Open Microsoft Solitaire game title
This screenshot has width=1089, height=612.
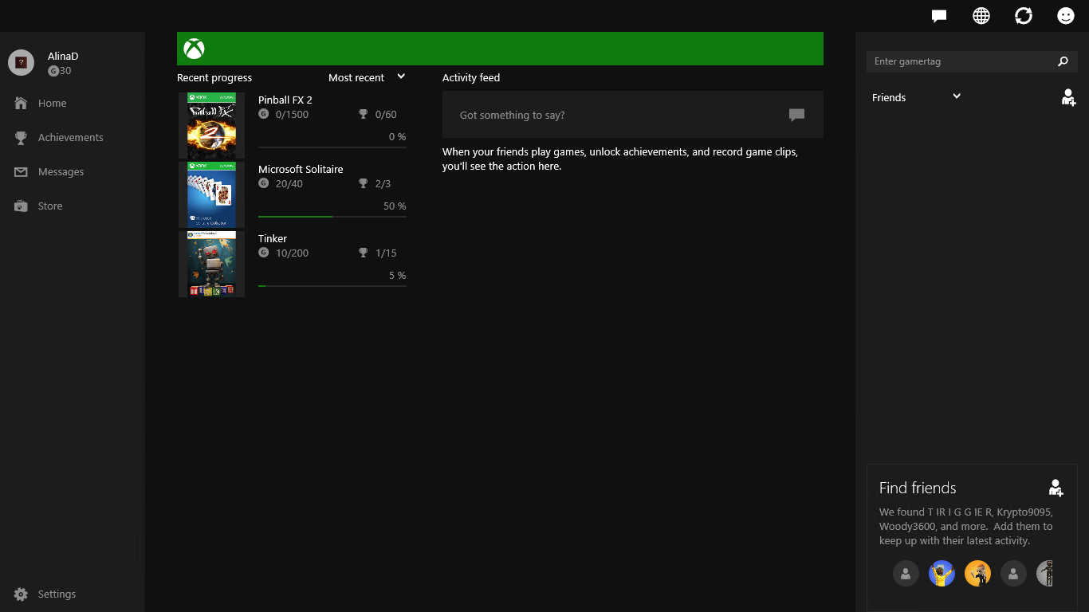301,169
